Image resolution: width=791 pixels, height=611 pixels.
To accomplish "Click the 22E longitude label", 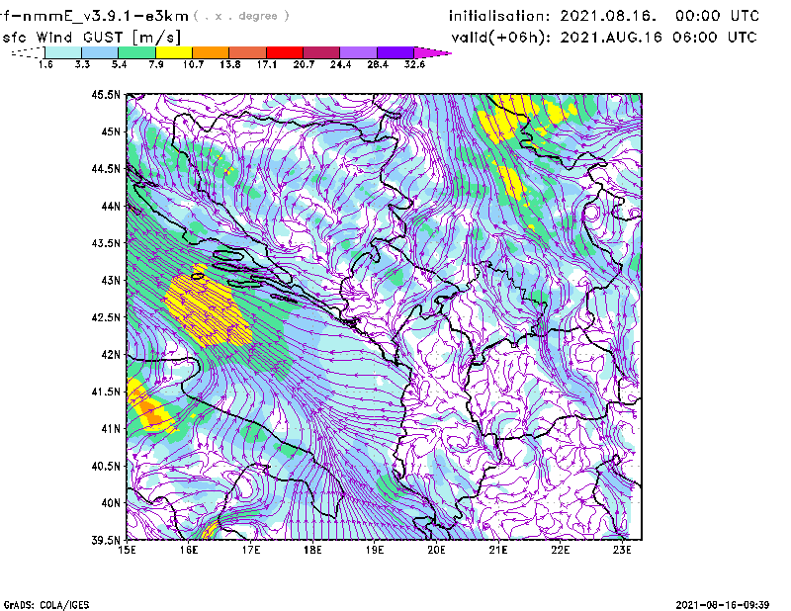I will pos(561,550).
